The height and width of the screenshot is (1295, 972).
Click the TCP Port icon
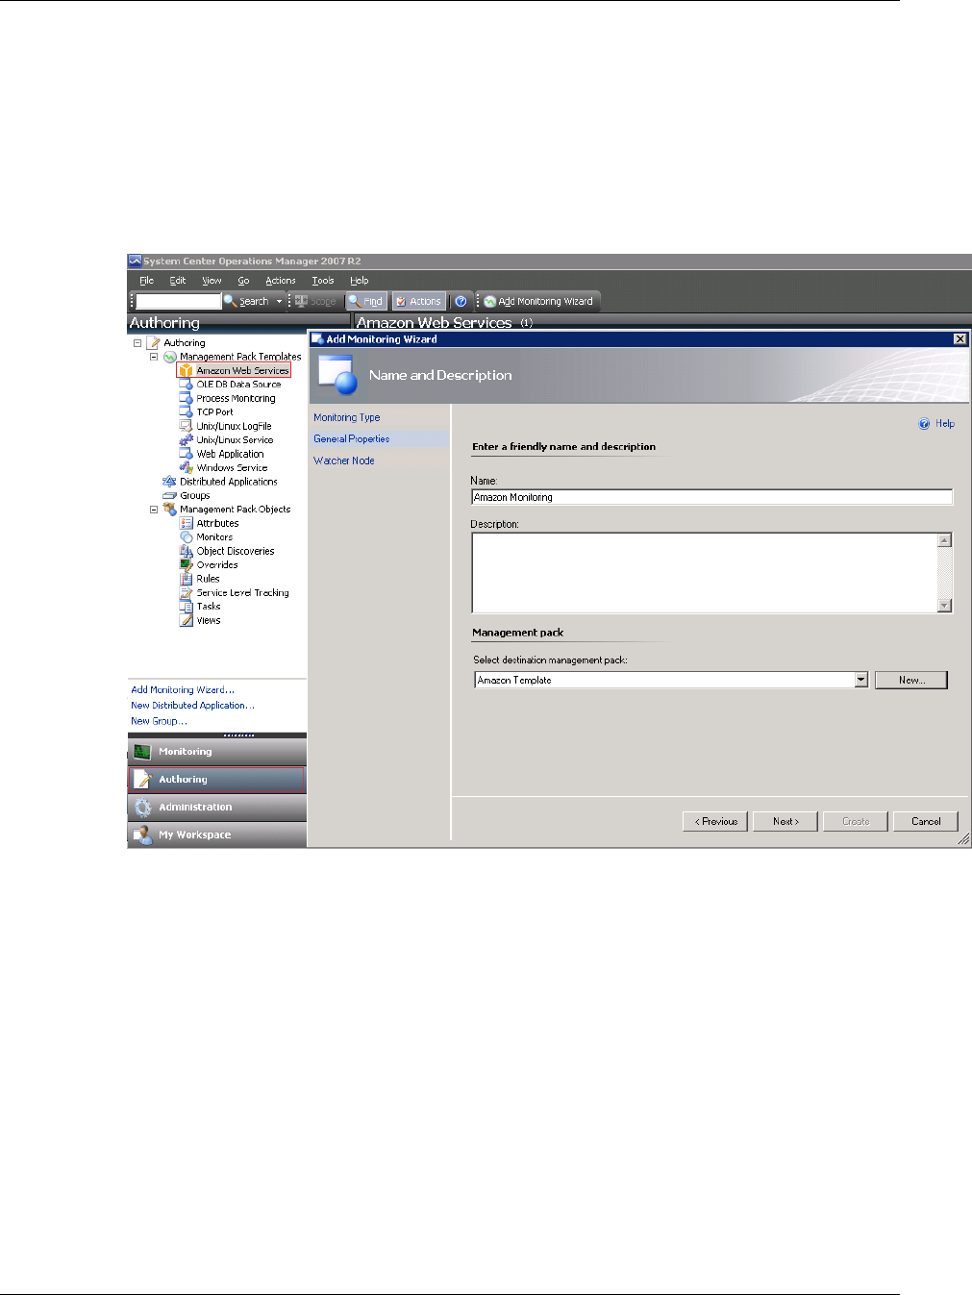(187, 412)
